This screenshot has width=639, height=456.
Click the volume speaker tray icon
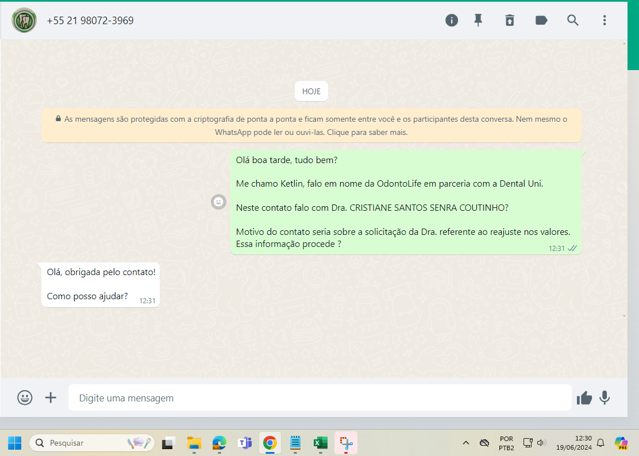tap(541, 443)
